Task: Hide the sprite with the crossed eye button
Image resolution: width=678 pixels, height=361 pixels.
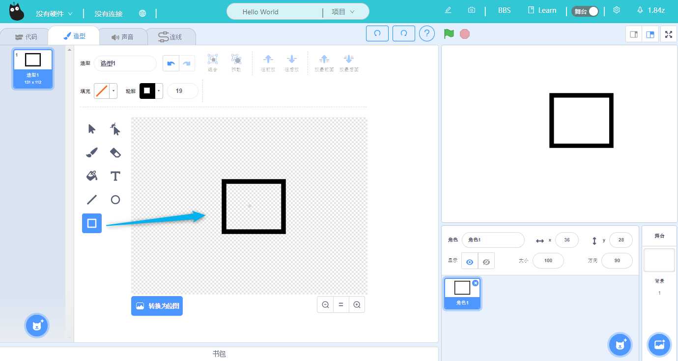Action: [486, 262]
